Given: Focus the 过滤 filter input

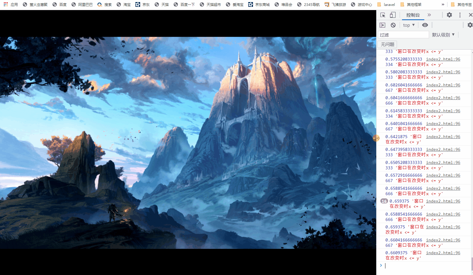Looking at the screenshot, I should tap(404, 35).
